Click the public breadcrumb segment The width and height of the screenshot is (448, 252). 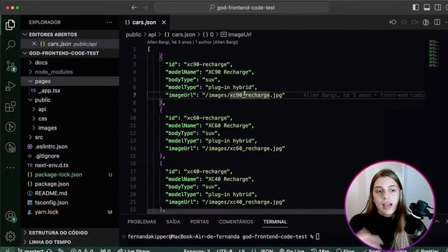tap(134, 34)
